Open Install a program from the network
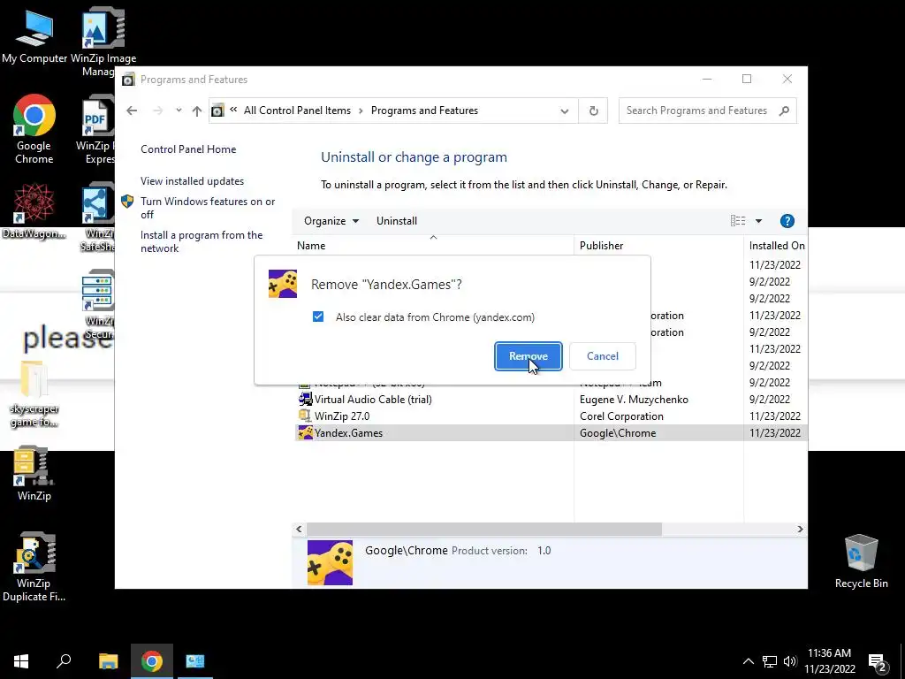 tap(202, 241)
